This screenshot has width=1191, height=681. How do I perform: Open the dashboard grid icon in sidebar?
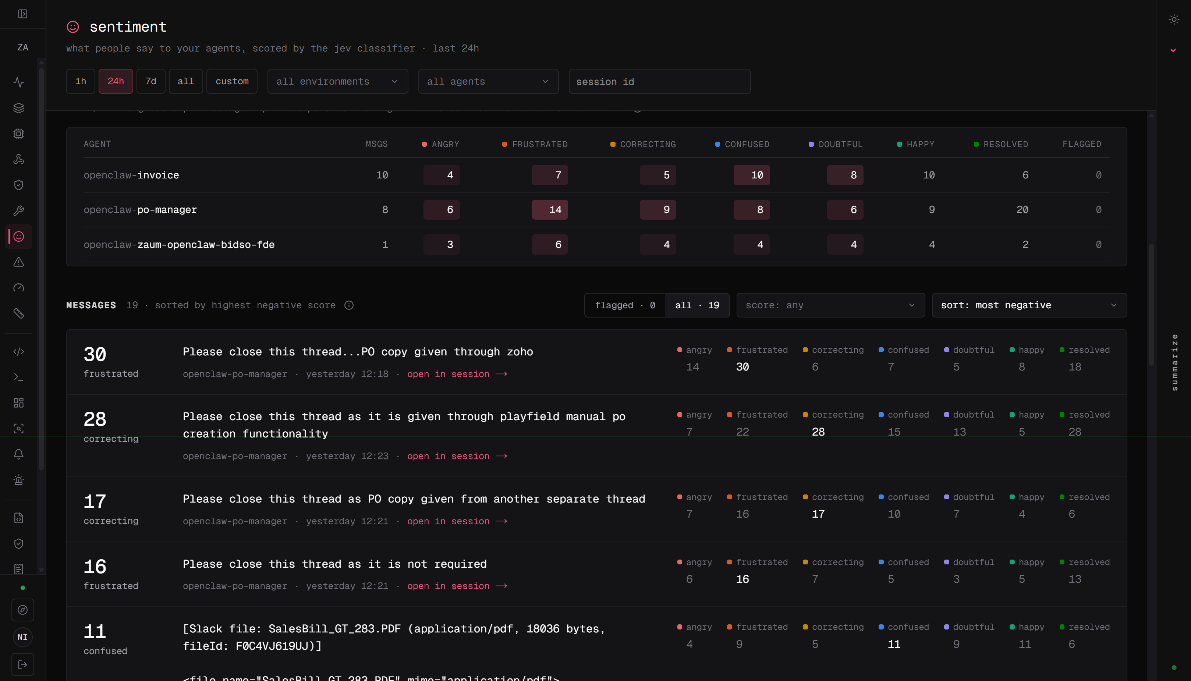(19, 403)
